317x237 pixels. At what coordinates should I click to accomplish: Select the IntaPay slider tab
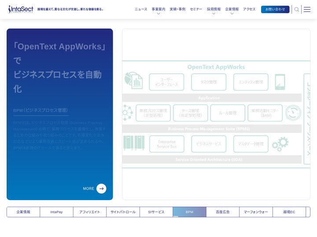click(x=56, y=212)
